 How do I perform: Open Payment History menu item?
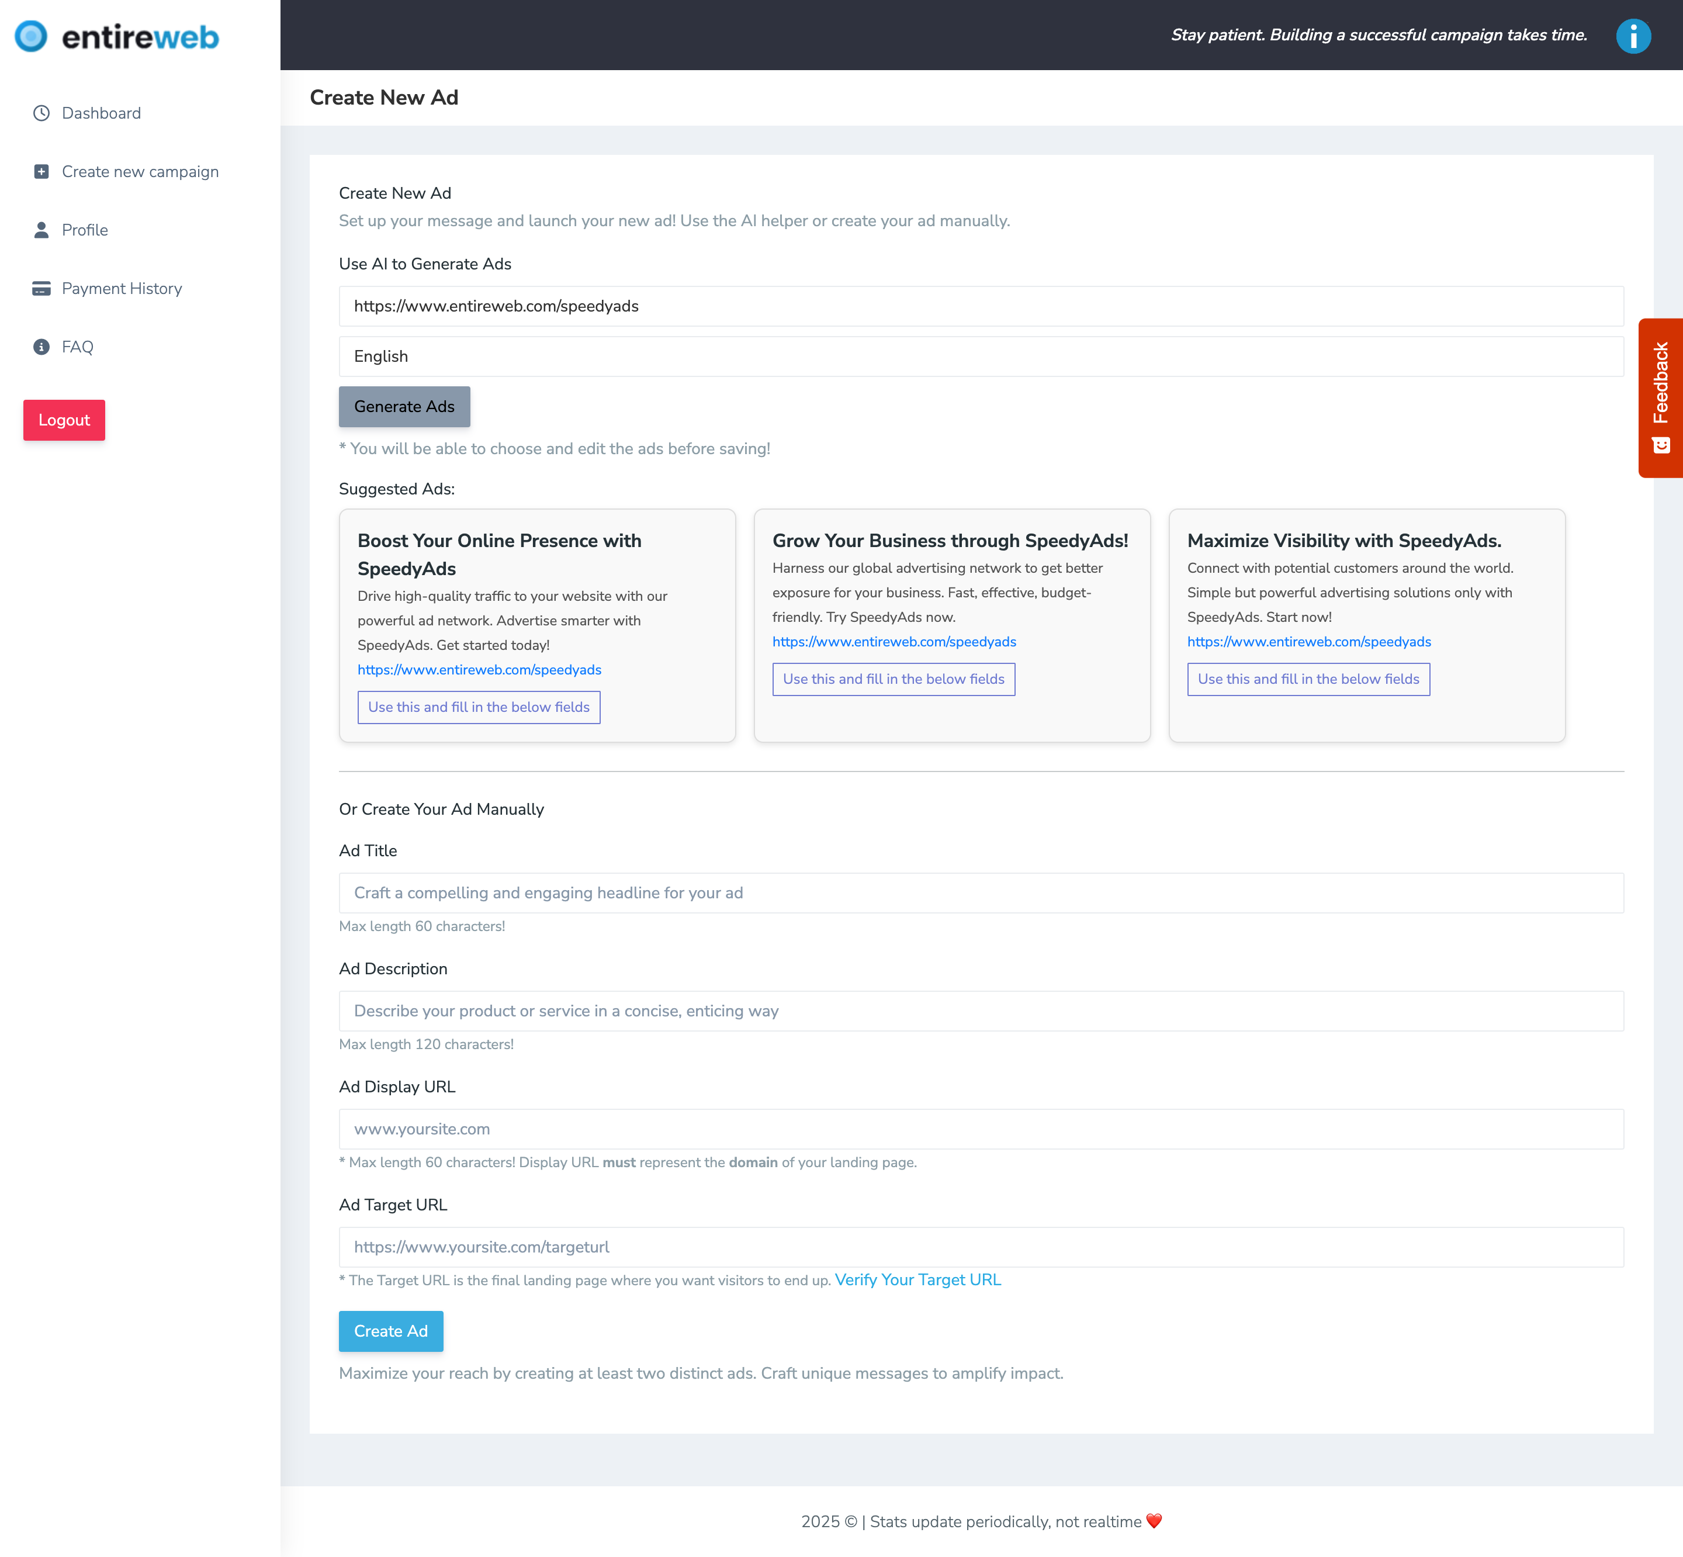[122, 289]
